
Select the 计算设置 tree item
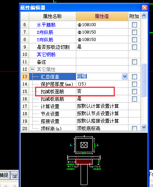50,106
